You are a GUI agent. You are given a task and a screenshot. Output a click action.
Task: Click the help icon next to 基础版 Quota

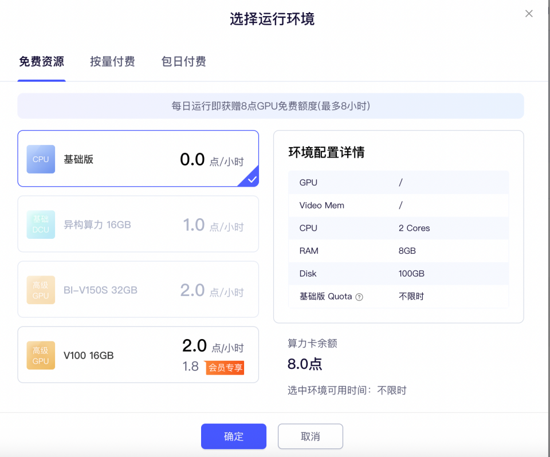359,297
